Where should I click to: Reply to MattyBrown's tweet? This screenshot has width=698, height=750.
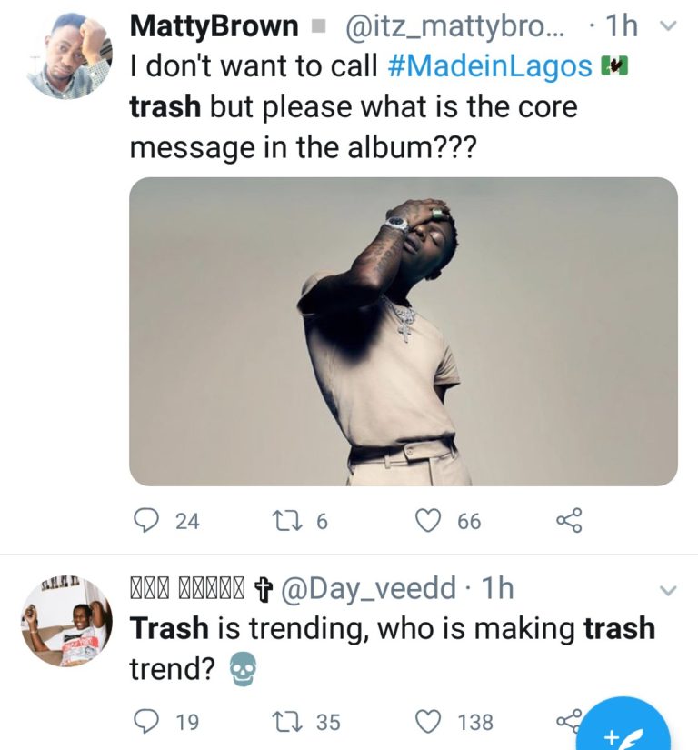(146, 521)
